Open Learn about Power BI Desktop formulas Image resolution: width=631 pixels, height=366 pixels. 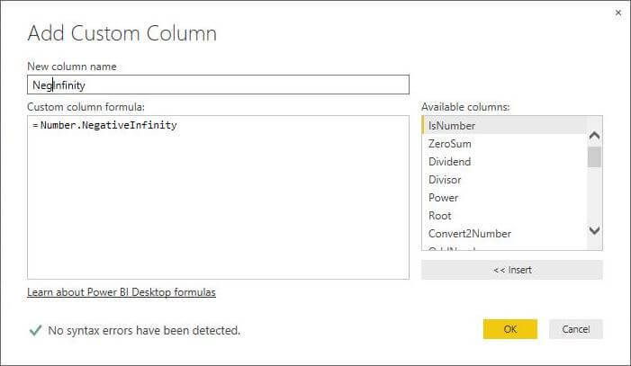point(122,292)
